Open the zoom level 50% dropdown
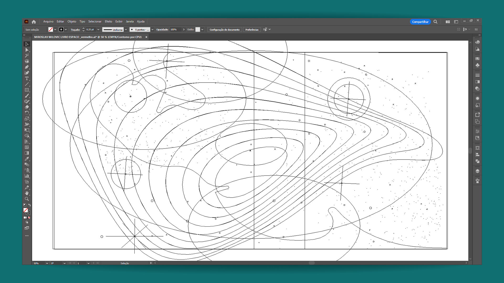This screenshot has width=504, height=283. 47,263
